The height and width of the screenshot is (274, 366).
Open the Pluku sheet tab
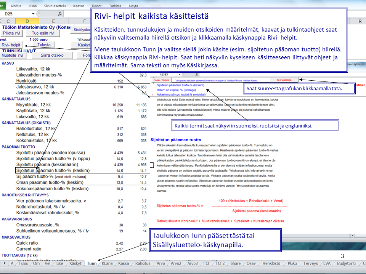[x=292, y=263]
